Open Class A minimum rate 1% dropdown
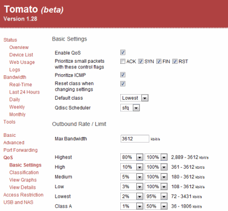Viewport: 228px width, 211px height. coord(132,206)
